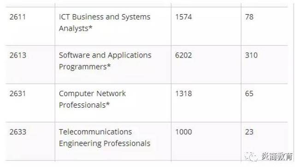The width and height of the screenshot is (295, 167).
Task: Click Telecommunications Engineering Professionals text
Action: (x=105, y=138)
